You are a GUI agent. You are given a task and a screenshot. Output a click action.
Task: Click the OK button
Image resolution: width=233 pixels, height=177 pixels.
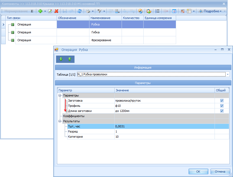[x=198, y=172]
